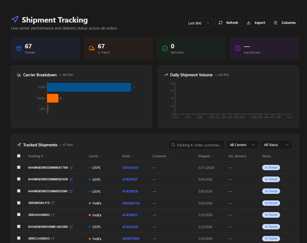Click the Avg Delivery clock icon
Viewport: 307px width, 243px height.
(x=238, y=48)
